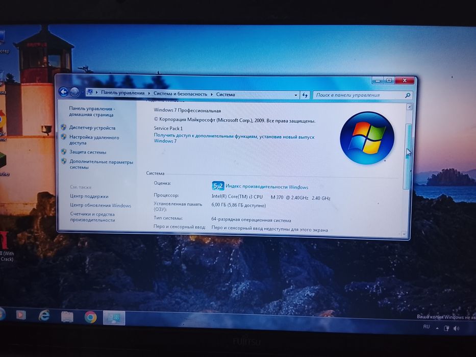
Task: Click the Система breadcrumb item
Action: tap(226, 94)
